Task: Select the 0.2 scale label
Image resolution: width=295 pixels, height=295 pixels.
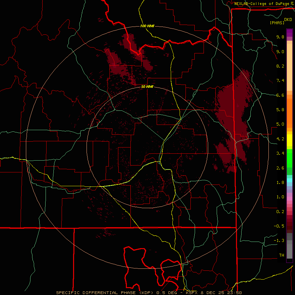Action: [280, 212]
